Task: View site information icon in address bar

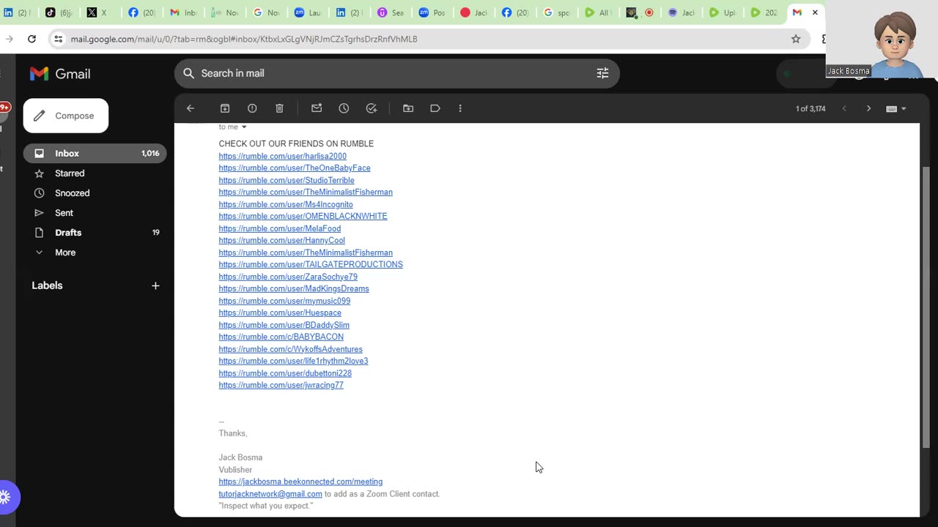Action: tap(58, 39)
